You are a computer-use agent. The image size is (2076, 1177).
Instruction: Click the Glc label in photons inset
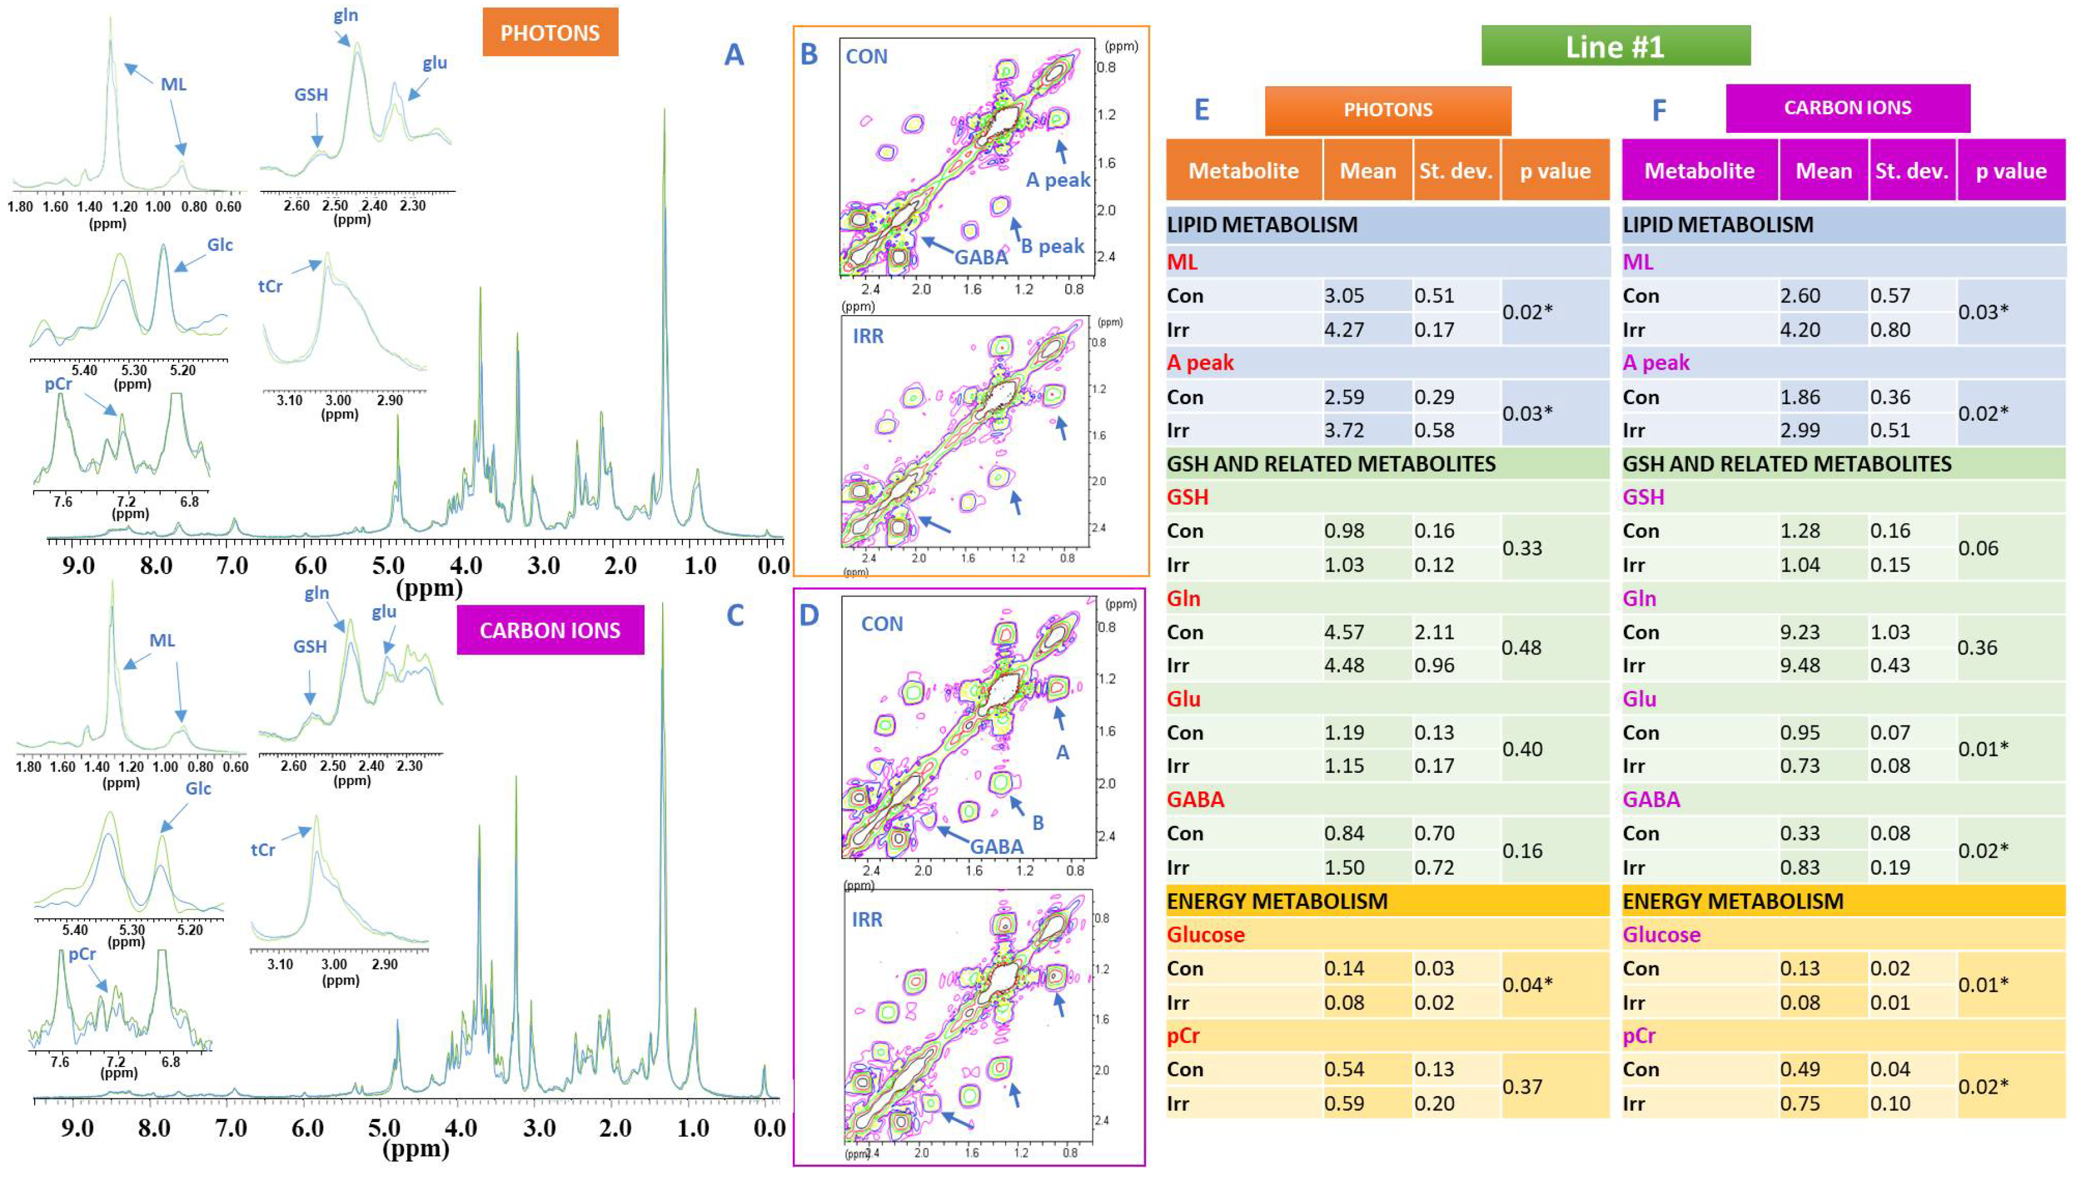pyautogui.click(x=220, y=245)
